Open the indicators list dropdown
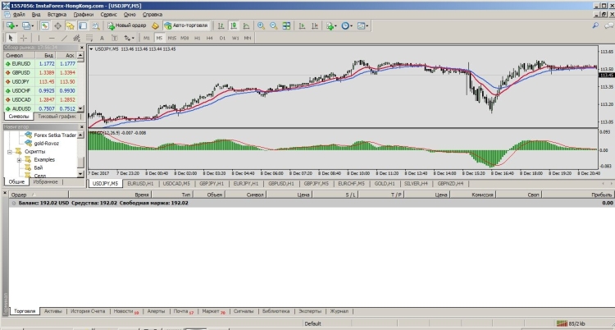This screenshot has width=615, height=330. [331, 26]
